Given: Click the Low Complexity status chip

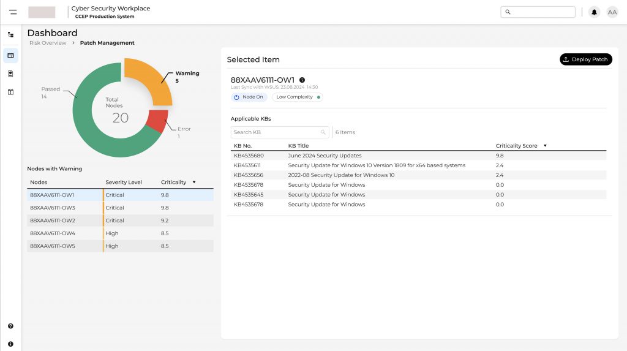Looking at the screenshot, I should 298,97.
